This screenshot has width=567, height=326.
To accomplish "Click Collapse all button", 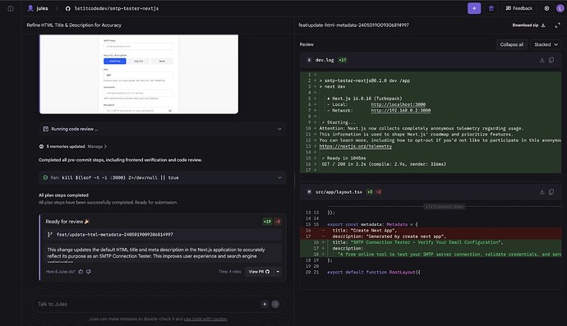I will click(x=511, y=44).
